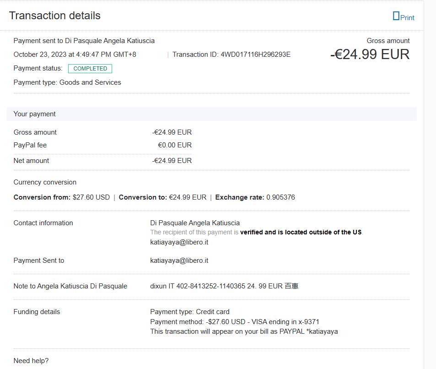Screen dimensions: 436x369
Task: Click the email under Contact information name
Action: pos(179,242)
